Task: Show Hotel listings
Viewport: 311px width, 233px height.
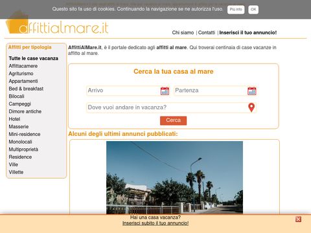Action: 14,119
